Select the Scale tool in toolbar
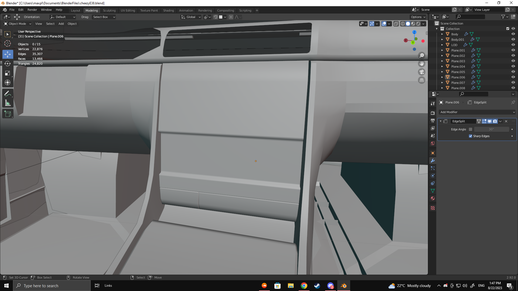 8,73
